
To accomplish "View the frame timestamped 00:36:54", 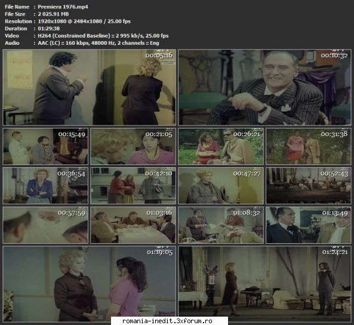I will pos(45,186).
